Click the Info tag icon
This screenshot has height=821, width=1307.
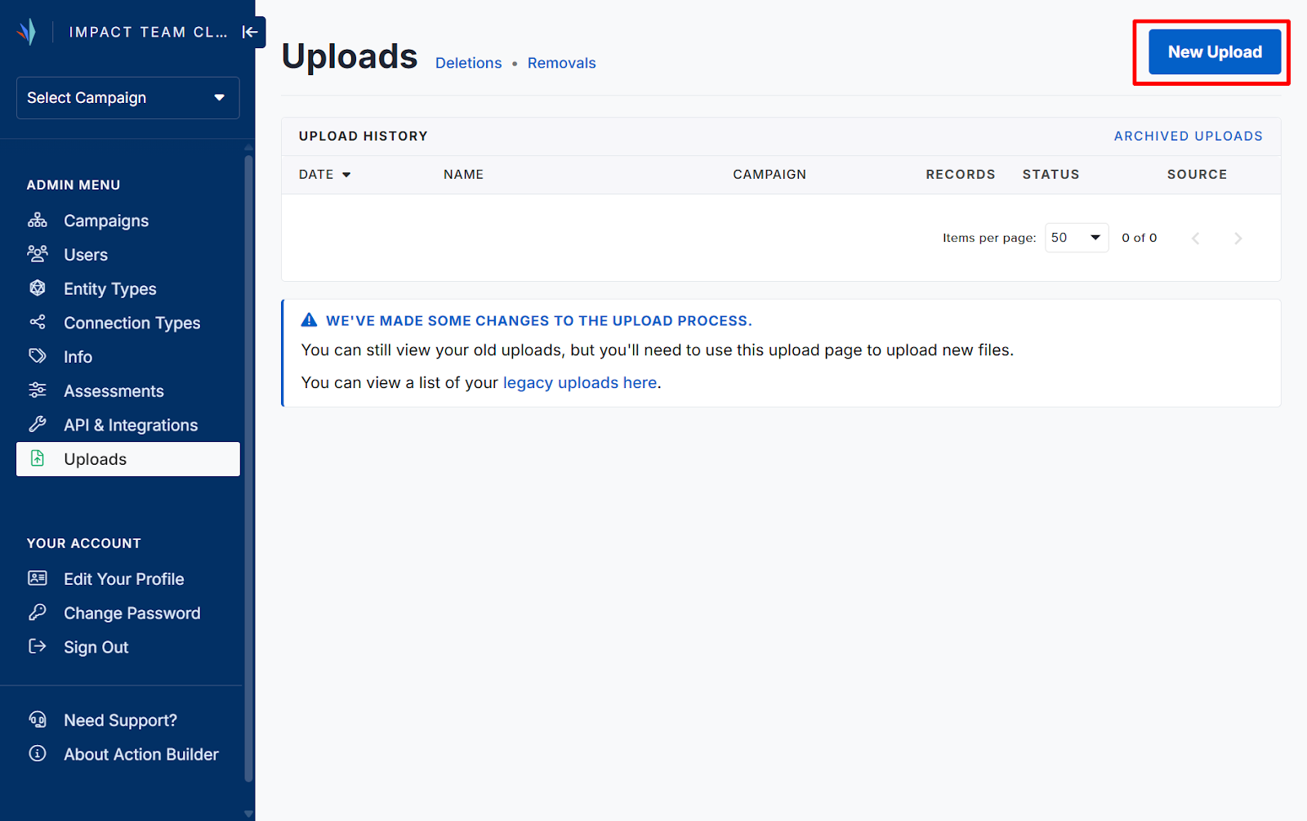pyautogui.click(x=38, y=356)
